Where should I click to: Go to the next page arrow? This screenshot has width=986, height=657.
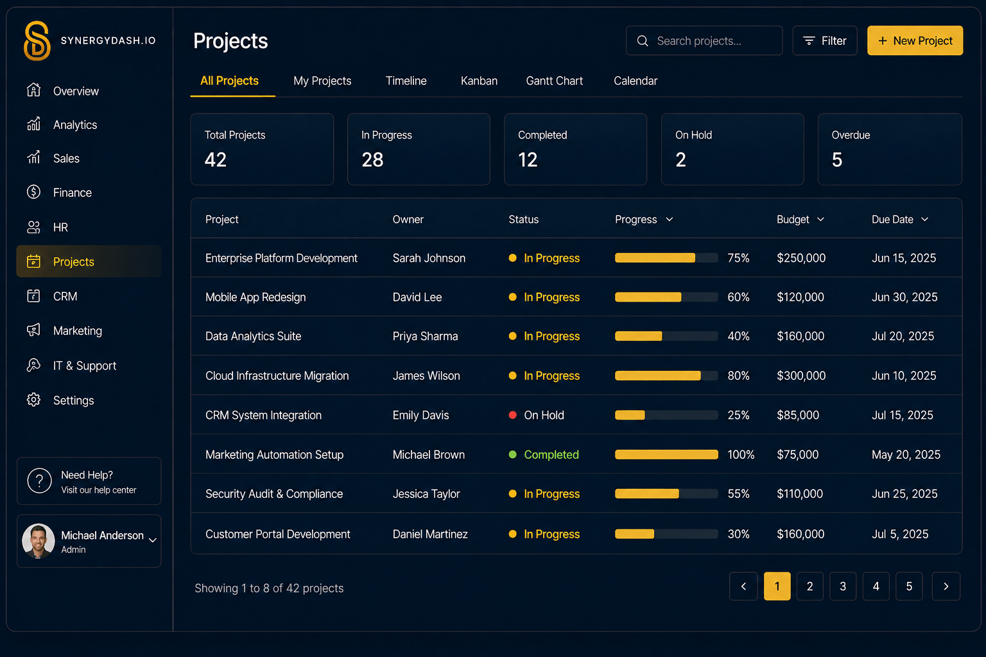click(x=946, y=586)
